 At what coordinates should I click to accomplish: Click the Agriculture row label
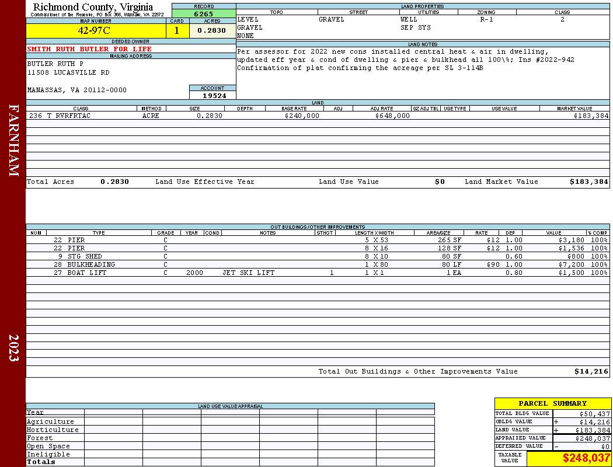[50, 421]
